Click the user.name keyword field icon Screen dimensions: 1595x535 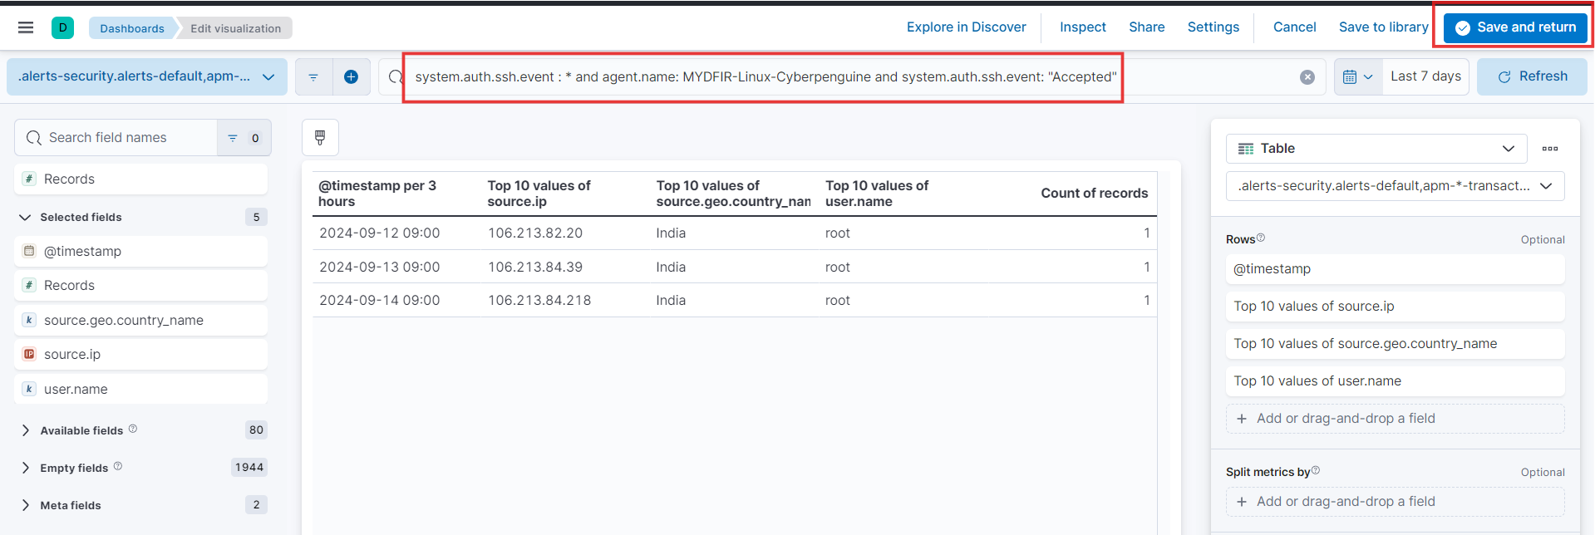click(29, 389)
